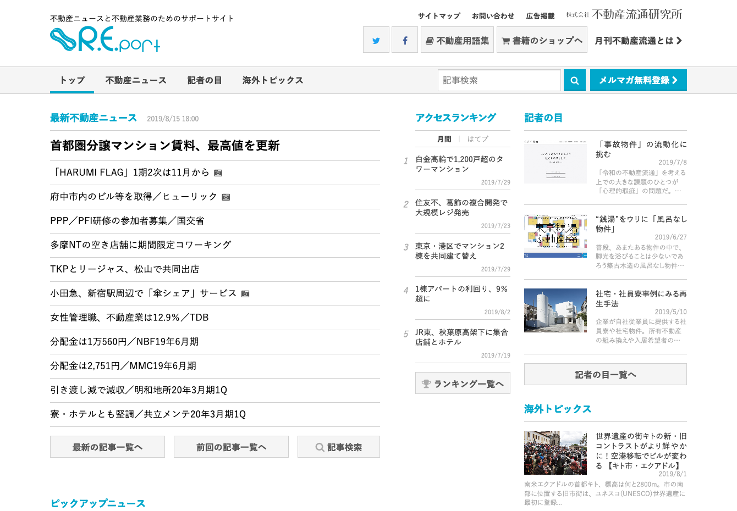Open article title 「事故物件」の流動化に挑む
Screen dimensions: 737x511
pos(641,149)
